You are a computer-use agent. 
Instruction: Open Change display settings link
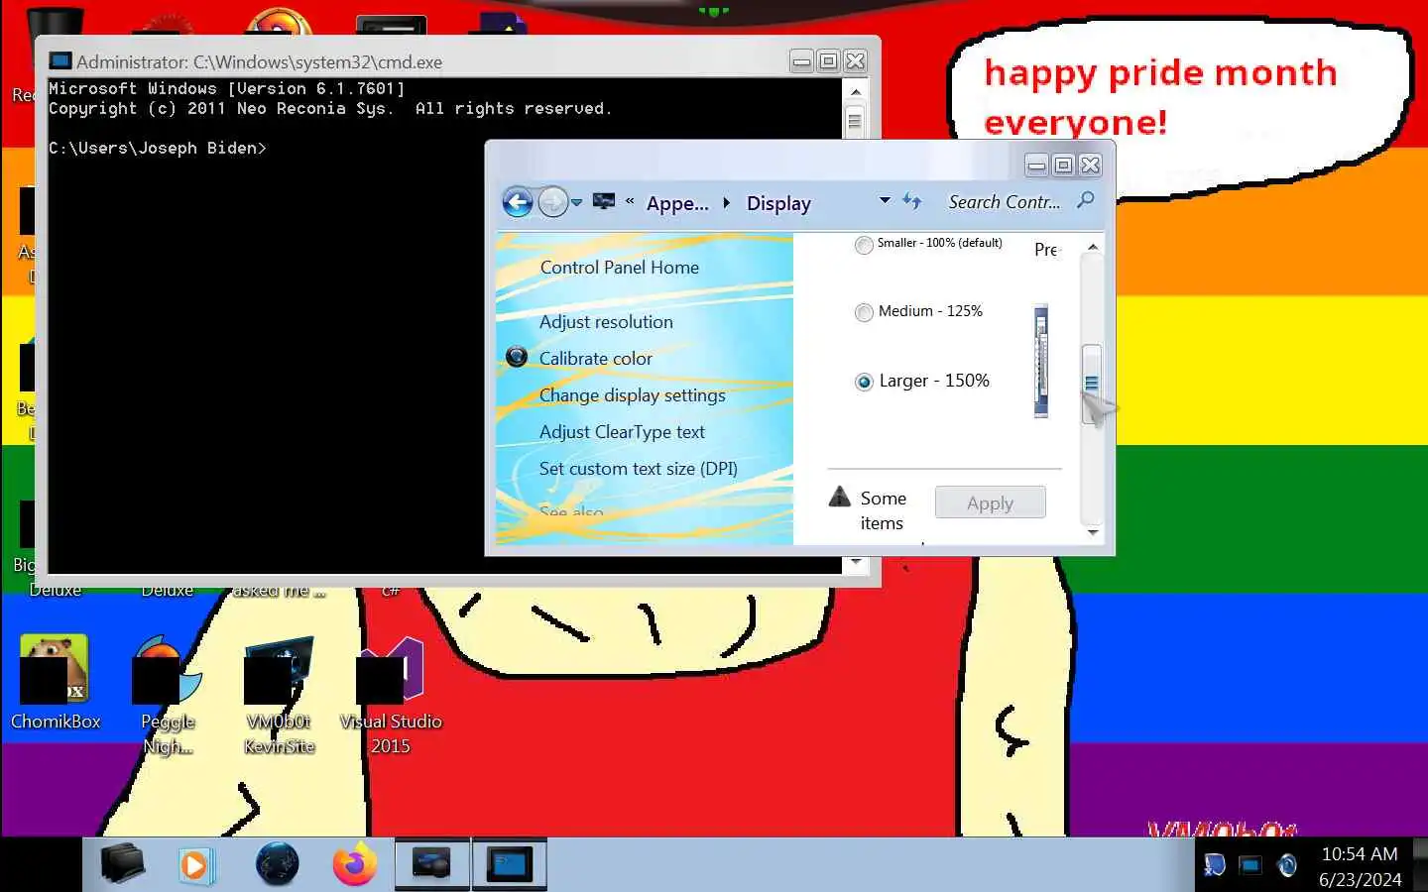point(633,395)
